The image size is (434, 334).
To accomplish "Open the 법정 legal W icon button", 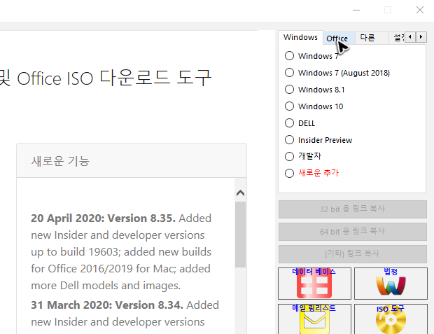I will (391, 284).
